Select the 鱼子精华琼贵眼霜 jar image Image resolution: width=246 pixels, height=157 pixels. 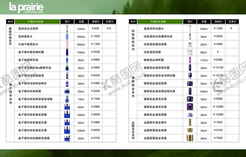coord(67,91)
